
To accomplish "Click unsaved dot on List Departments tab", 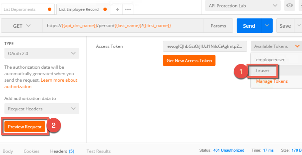I will pos(49,9).
